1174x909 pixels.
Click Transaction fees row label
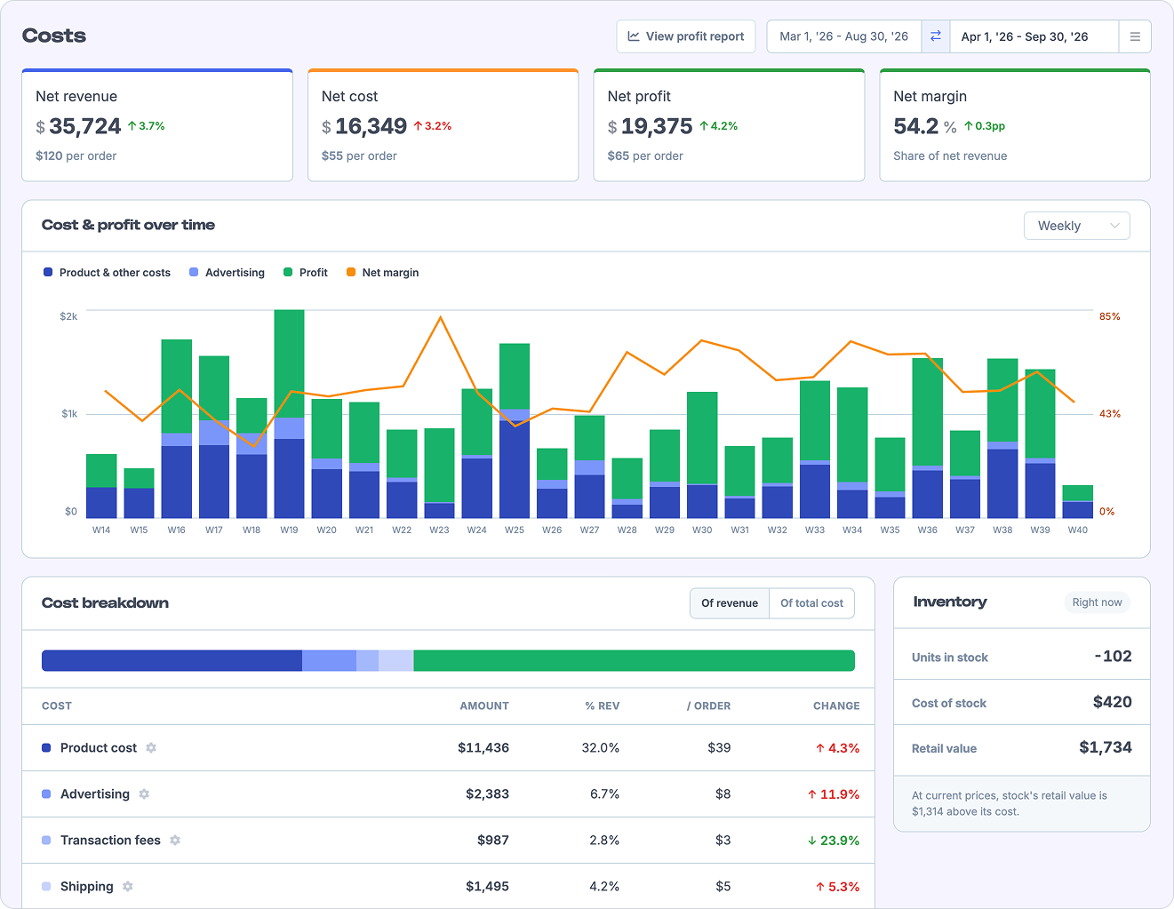click(110, 841)
